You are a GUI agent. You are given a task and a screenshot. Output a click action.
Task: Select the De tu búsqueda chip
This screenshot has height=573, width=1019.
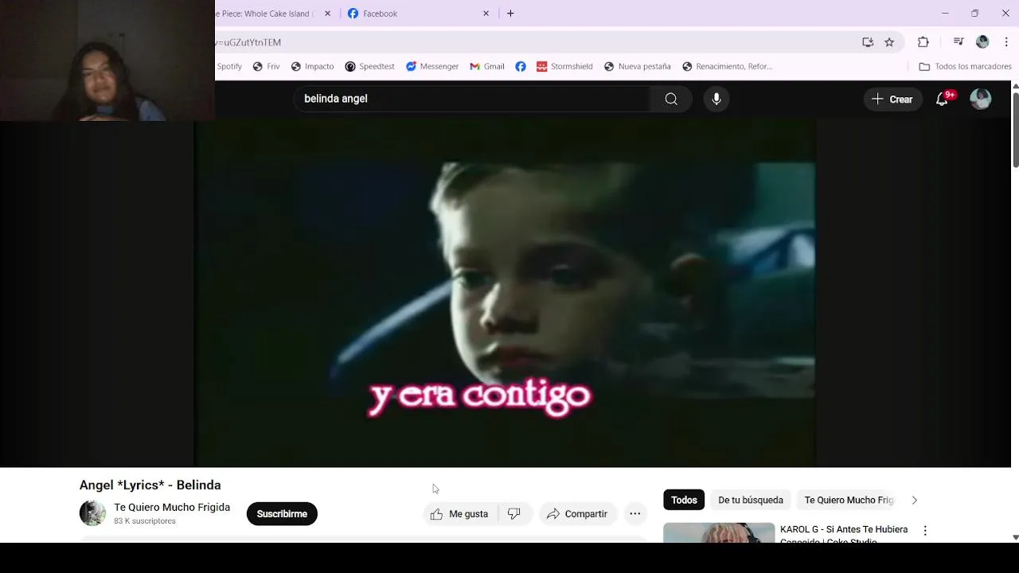(x=751, y=500)
